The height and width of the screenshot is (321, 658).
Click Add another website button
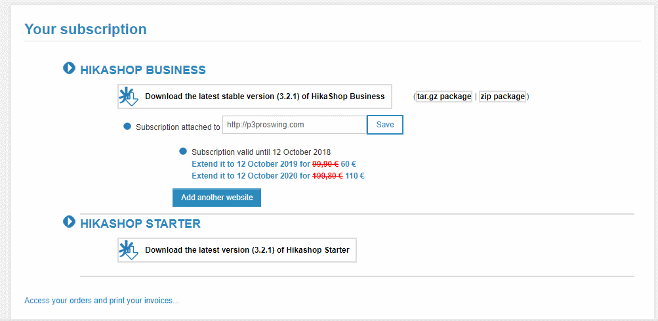(216, 198)
